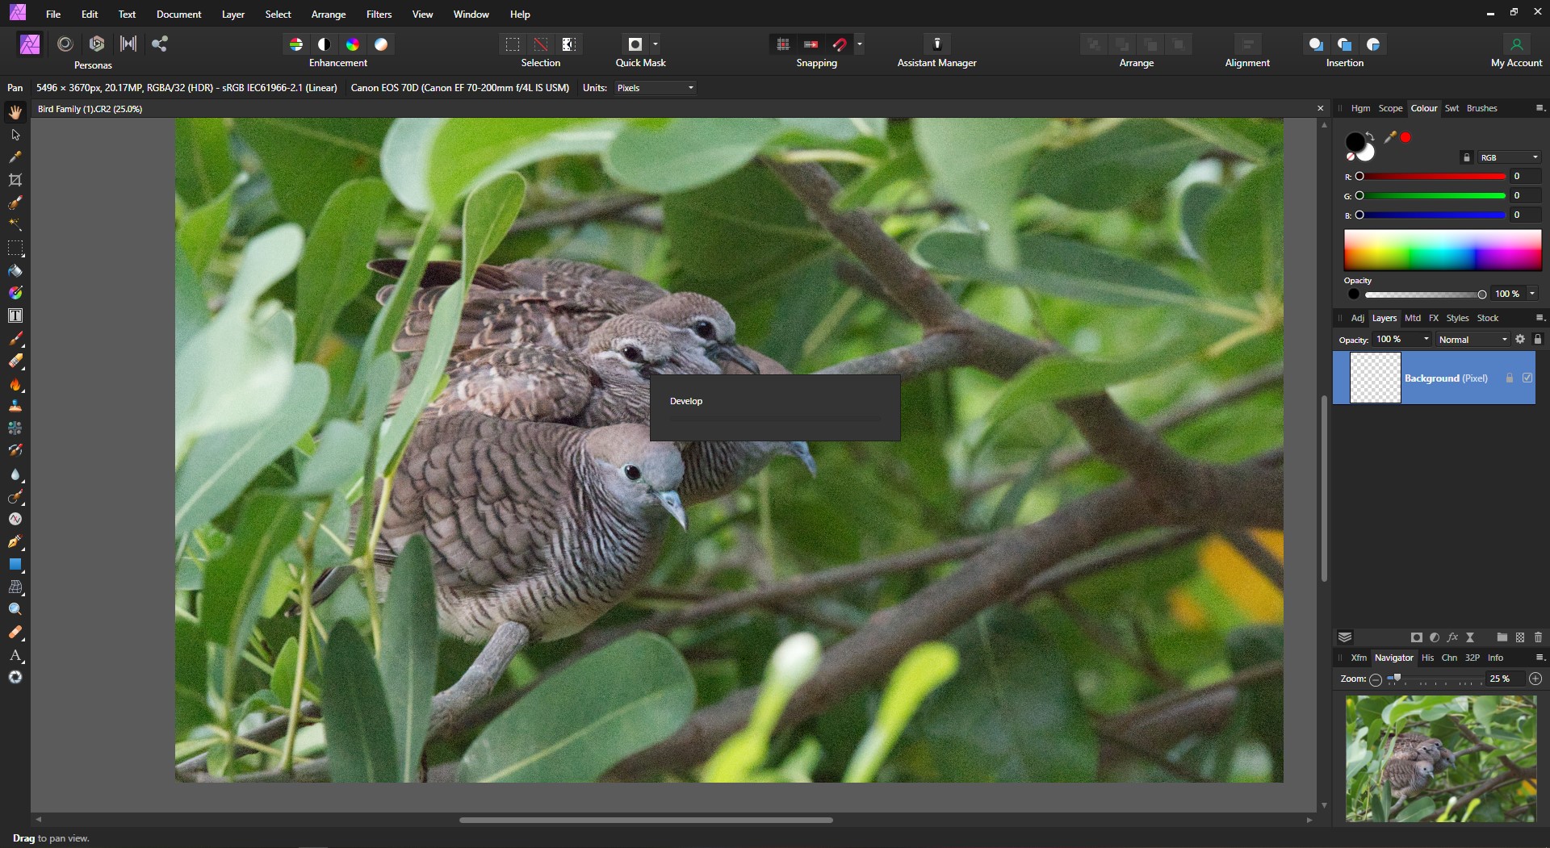Delete the layer with the trash icon
This screenshot has height=848, width=1550.
point(1537,637)
